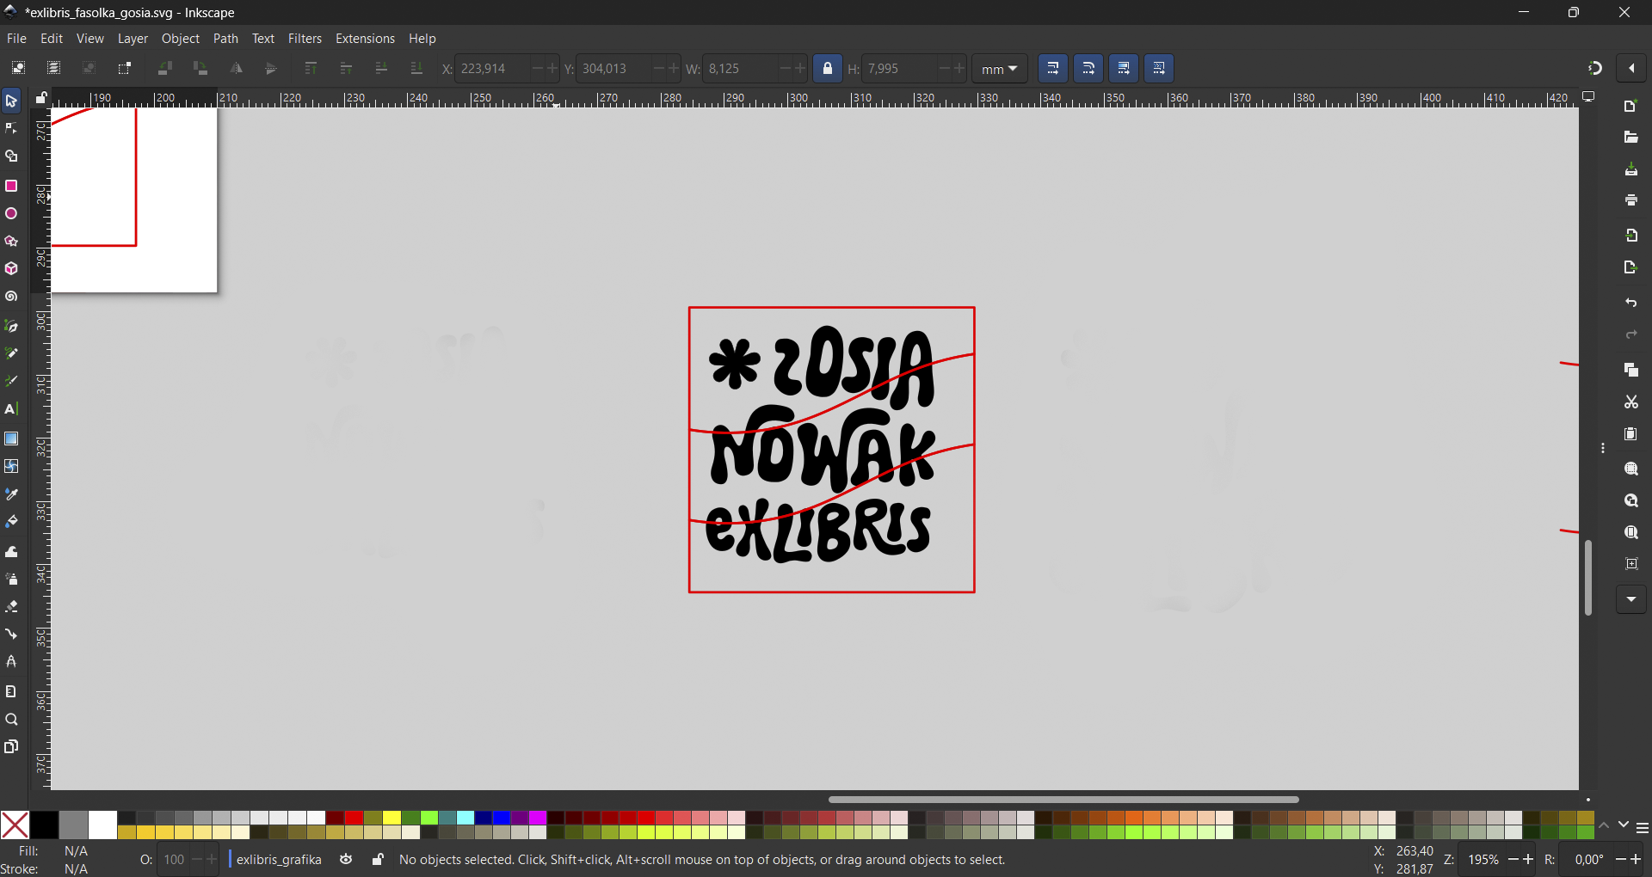Select the Rectangle tool
This screenshot has height=877, width=1652.
pos(11,186)
